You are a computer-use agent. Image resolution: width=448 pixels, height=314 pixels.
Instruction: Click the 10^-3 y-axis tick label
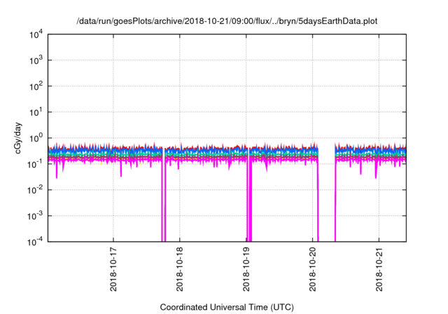tap(35, 216)
